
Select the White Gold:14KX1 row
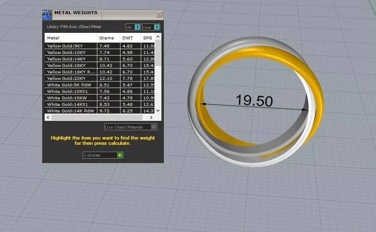(99, 104)
